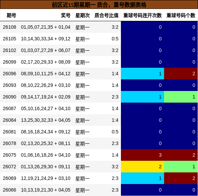Click the cyan 1 cell in row 26096
Screen dimensions: 198x196
[x=143, y=74]
